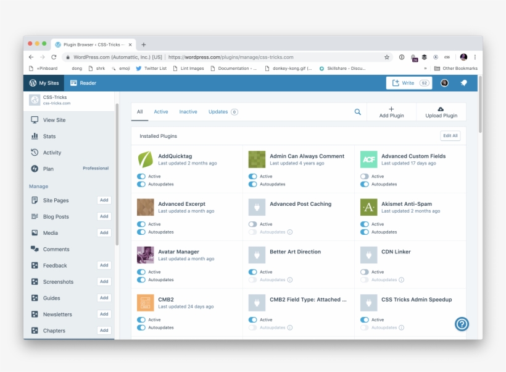Click the user profile avatar in masterbar
The width and height of the screenshot is (506, 372).
[444, 83]
